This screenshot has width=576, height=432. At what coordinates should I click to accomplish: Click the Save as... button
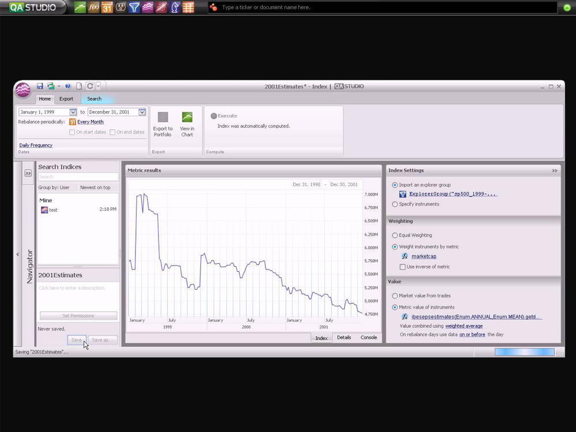[x=103, y=340]
